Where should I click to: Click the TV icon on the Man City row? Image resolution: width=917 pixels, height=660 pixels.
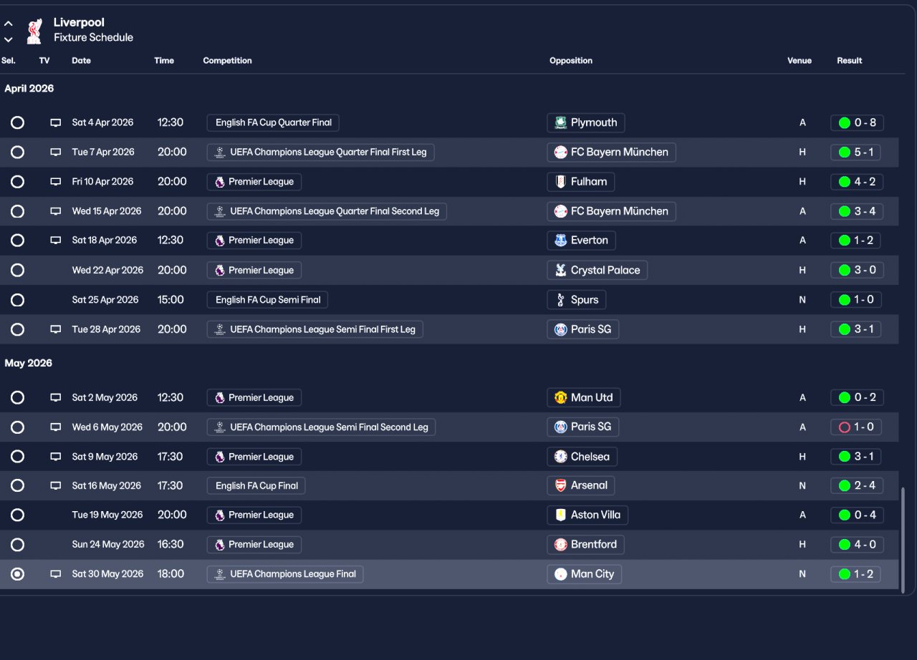pos(55,574)
